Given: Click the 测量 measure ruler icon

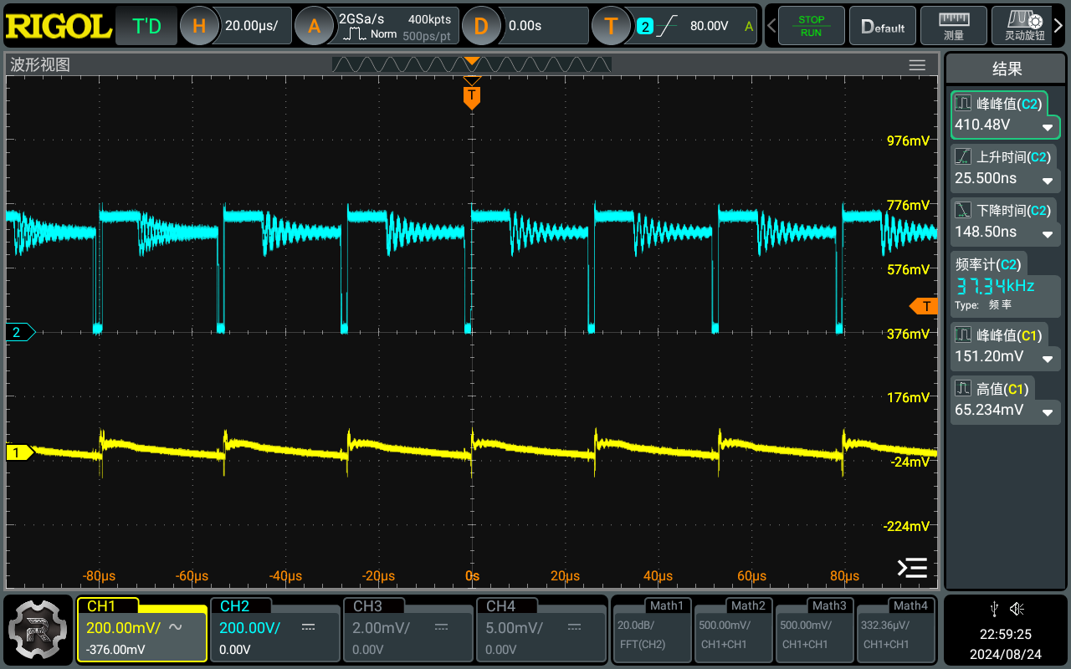Looking at the screenshot, I should [x=953, y=26].
